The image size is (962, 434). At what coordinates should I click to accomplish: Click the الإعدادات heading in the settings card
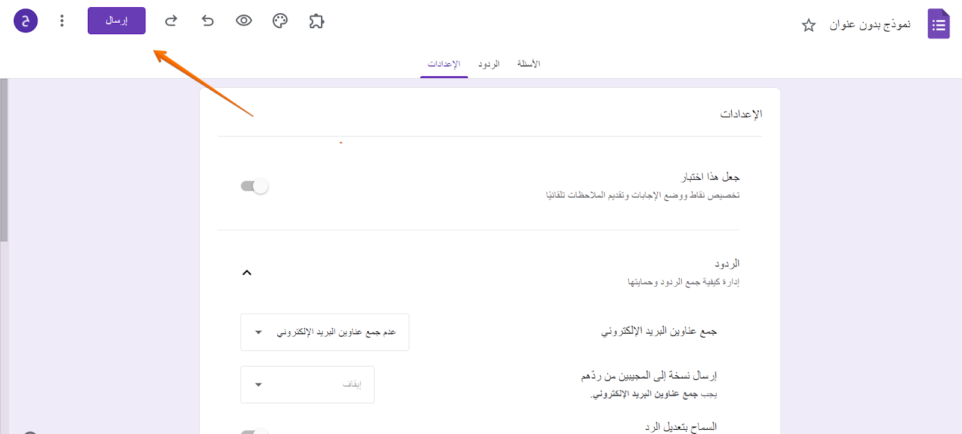(x=741, y=114)
